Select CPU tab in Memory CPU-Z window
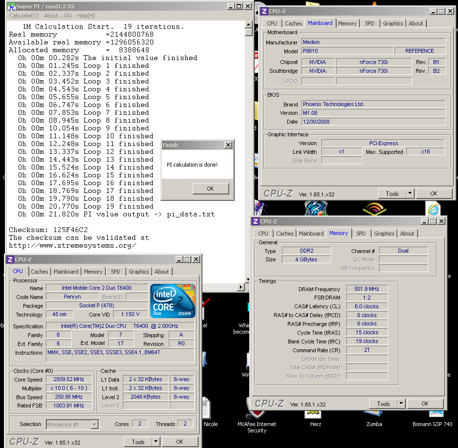Screen dimensions: 458x448 click(263, 234)
